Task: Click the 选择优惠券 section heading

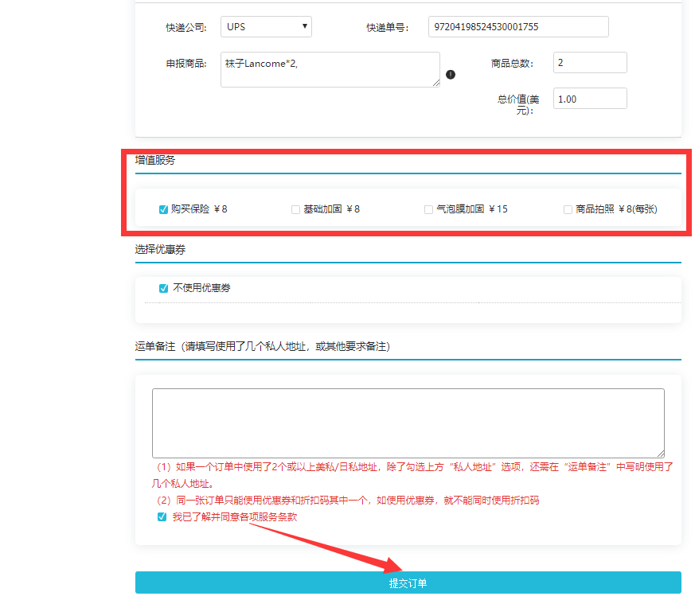Action: [x=160, y=250]
